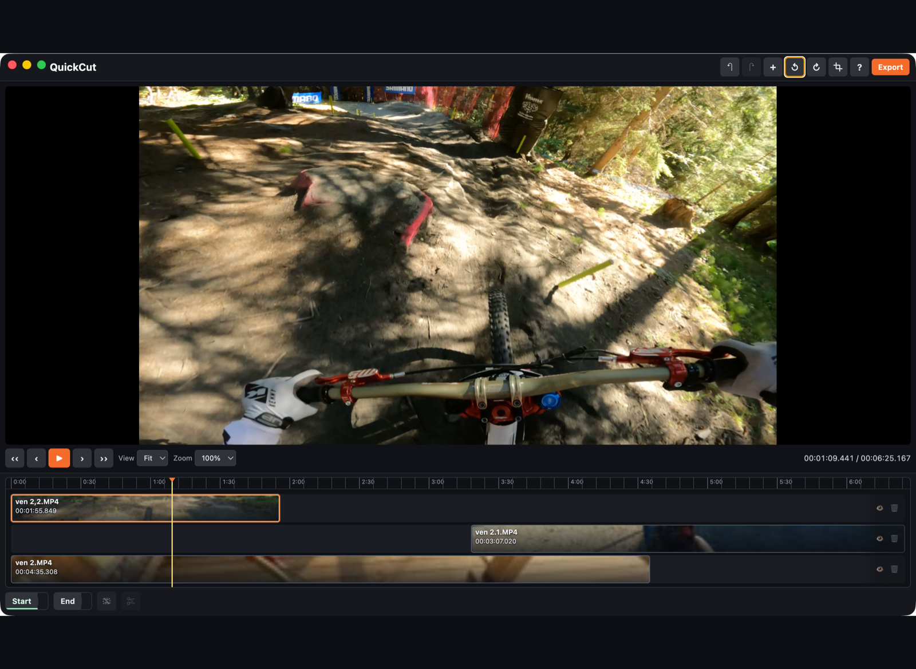Click the redo arrow icon
Screen dimensions: 916x669
click(752, 67)
